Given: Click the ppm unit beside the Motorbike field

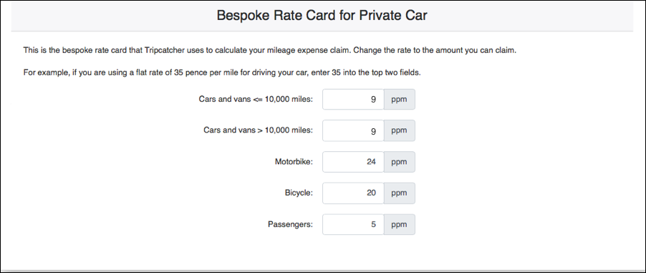Looking at the screenshot, I should tap(399, 162).
